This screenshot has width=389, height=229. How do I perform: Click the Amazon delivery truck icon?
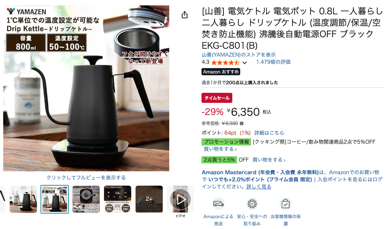click(218, 204)
